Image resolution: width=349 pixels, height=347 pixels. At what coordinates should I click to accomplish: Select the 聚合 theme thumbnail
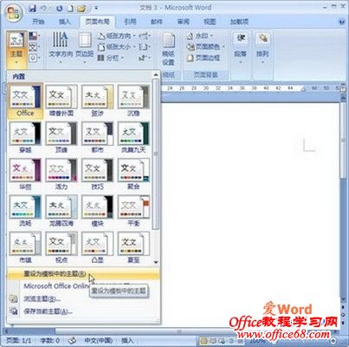133,173
